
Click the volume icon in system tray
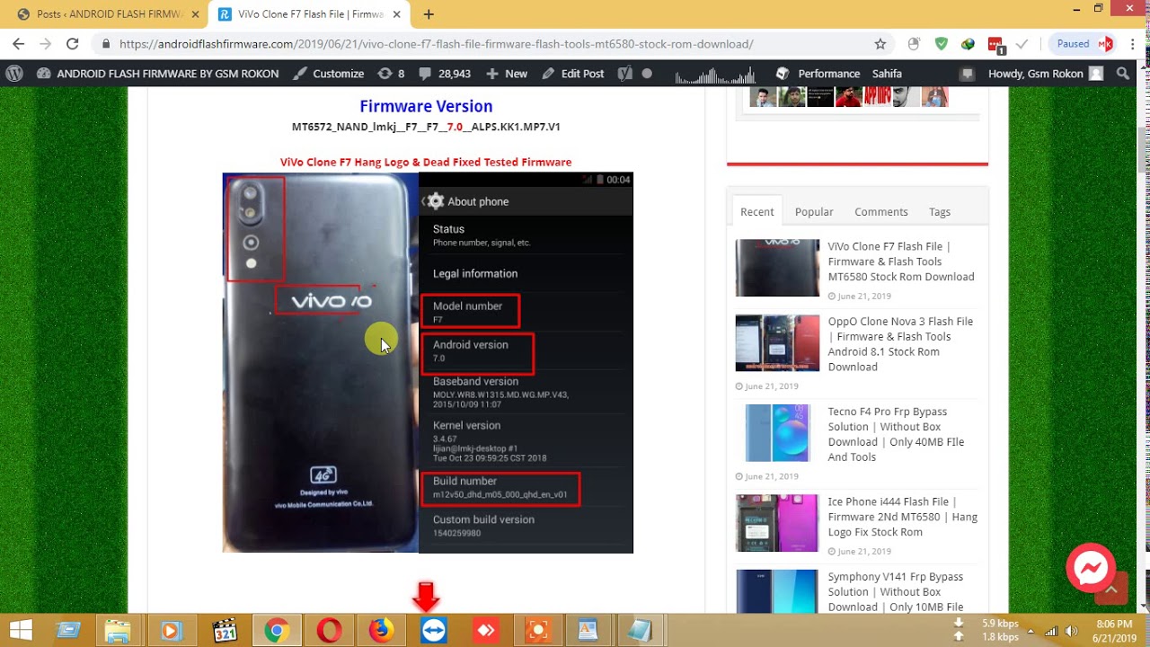[1071, 631]
